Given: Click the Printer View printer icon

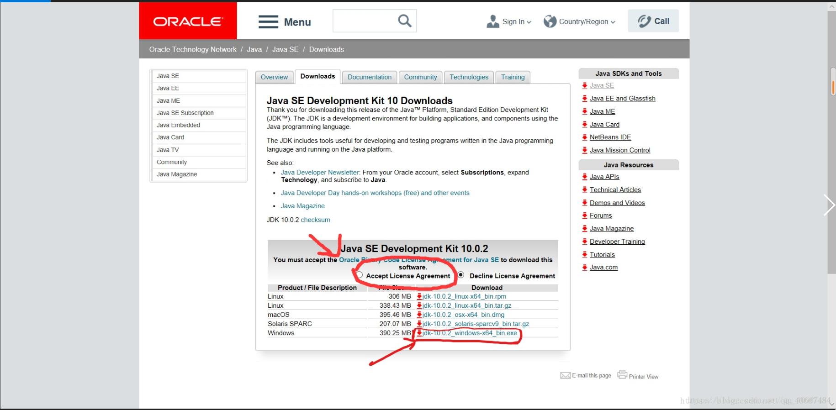Looking at the screenshot, I should click(622, 374).
